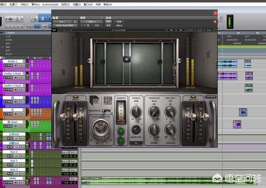Image resolution: width=266 pixels, height=188 pixels.
Task: Record-enable the Audio 1.dup1 track
Action: pyautogui.click(x=5, y=78)
